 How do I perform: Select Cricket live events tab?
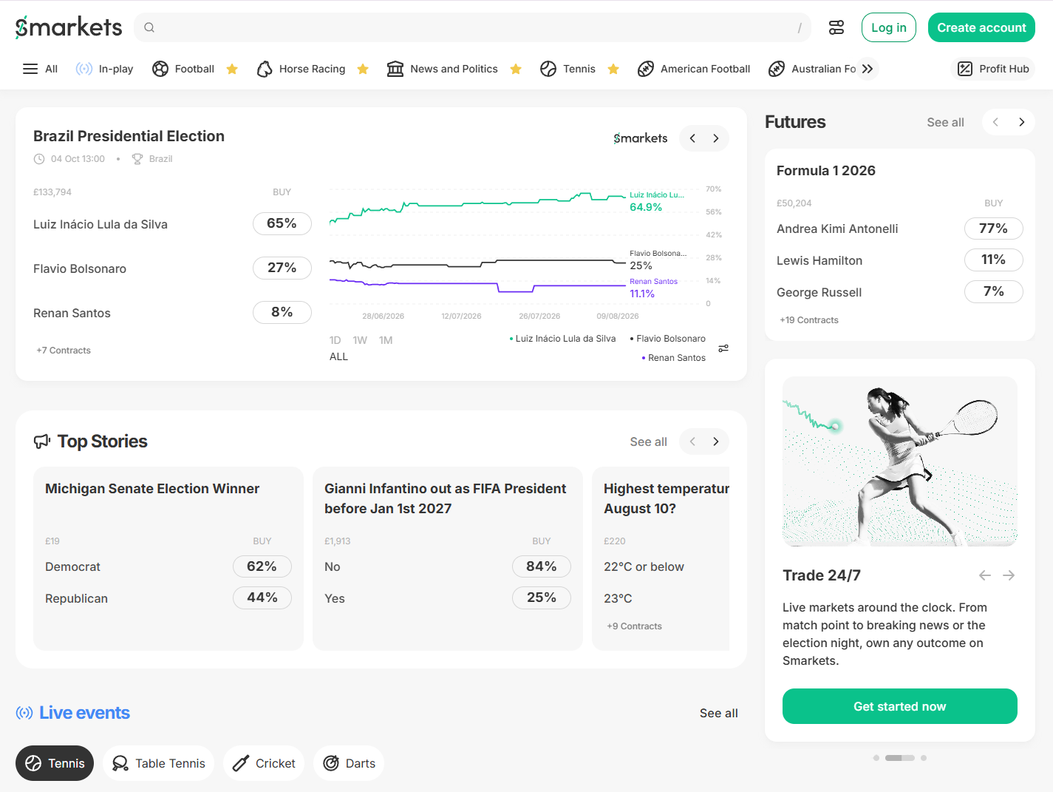click(264, 763)
